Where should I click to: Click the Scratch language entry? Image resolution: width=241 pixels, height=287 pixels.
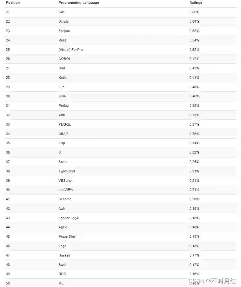(x=64, y=22)
